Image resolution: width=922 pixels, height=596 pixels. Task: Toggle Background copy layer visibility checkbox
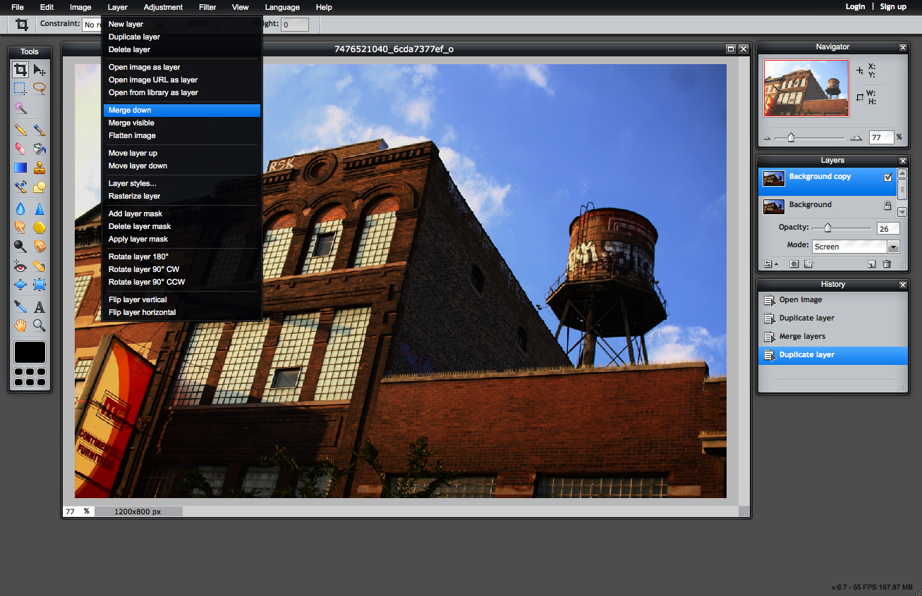point(888,178)
